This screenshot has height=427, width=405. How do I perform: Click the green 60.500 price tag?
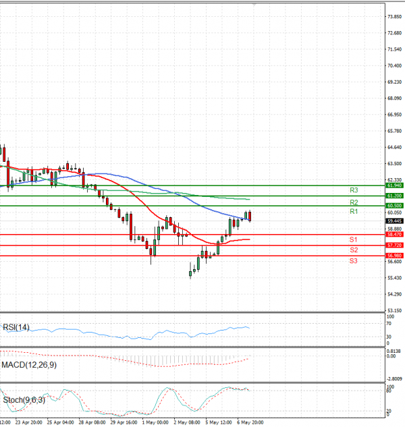click(x=394, y=206)
